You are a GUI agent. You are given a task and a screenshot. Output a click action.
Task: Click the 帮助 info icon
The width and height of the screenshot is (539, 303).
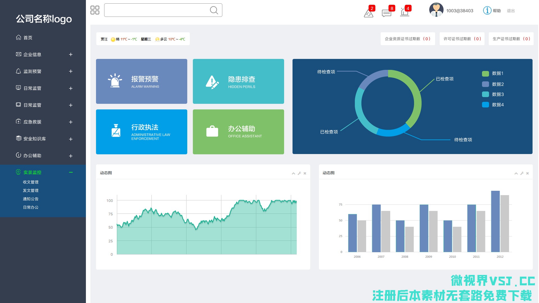click(x=487, y=10)
